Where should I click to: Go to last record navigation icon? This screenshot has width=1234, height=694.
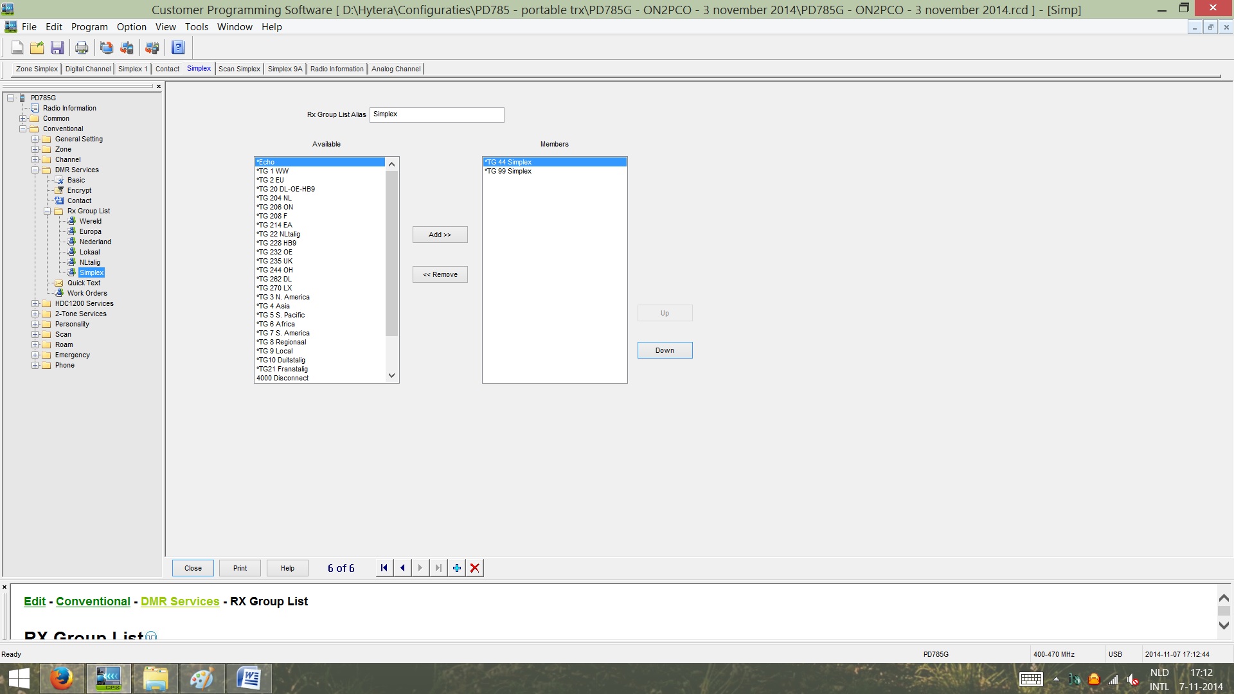[x=438, y=568]
